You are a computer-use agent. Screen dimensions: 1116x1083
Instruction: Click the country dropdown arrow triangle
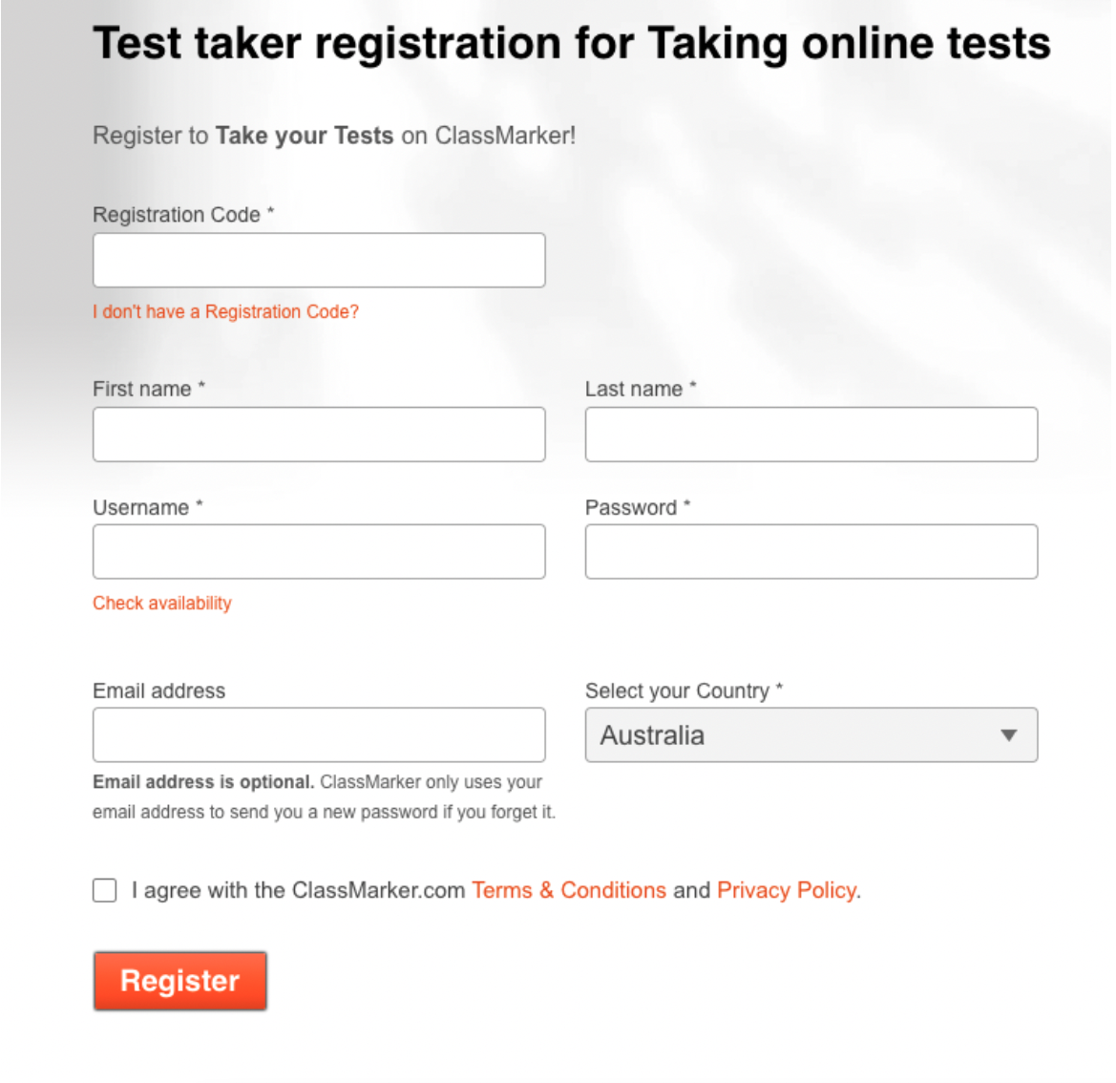tap(1008, 735)
